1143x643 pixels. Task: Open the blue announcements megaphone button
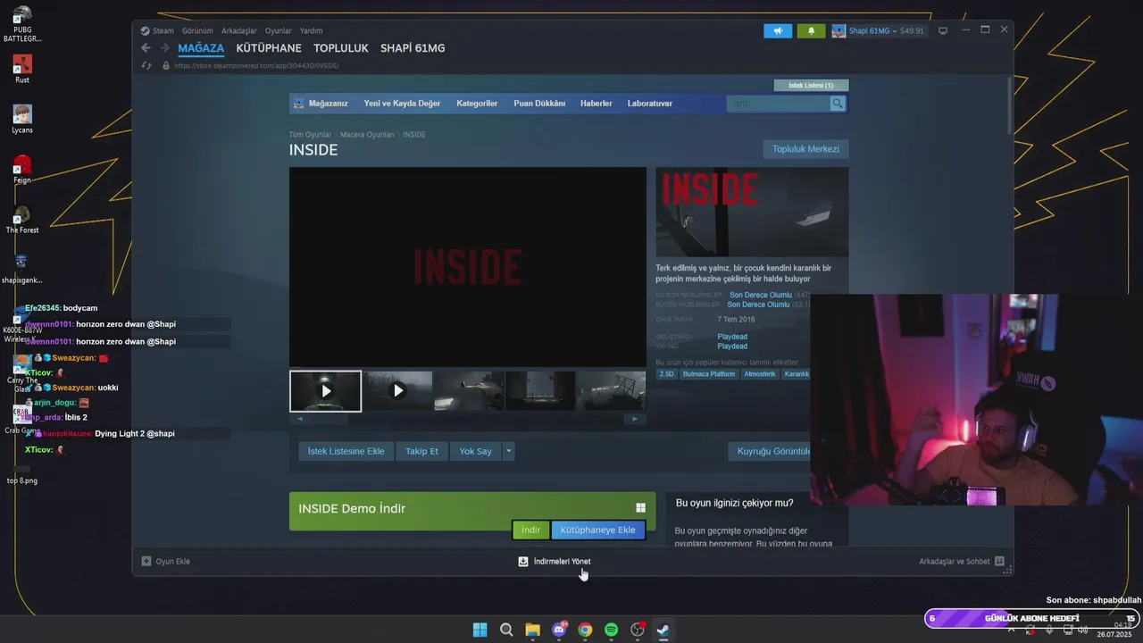[x=777, y=30]
